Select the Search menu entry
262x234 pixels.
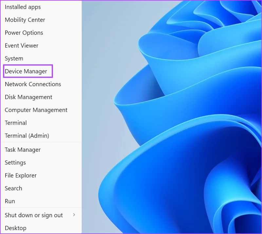pos(13,188)
